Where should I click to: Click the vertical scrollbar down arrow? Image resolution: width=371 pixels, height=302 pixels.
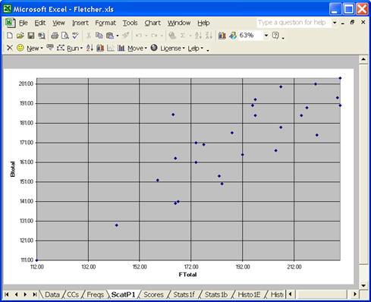(x=363, y=286)
